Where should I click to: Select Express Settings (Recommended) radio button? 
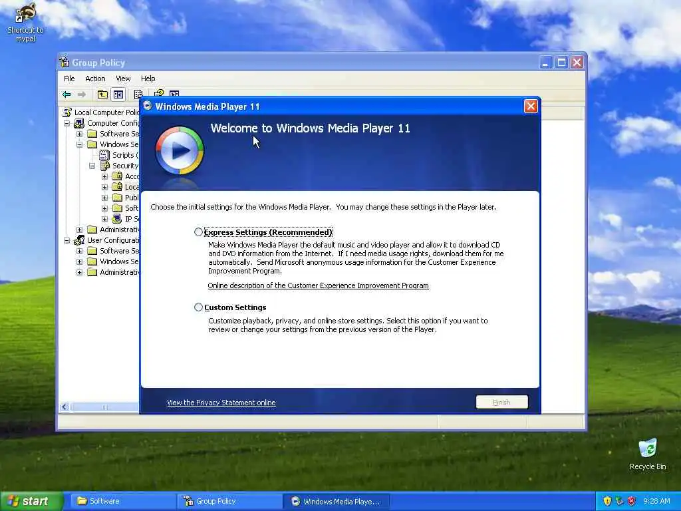198,232
